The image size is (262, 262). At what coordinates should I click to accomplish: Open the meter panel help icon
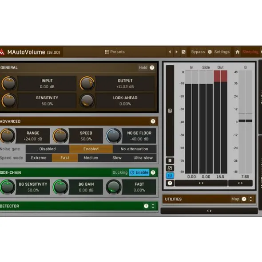pyautogui.click(x=170, y=183)
